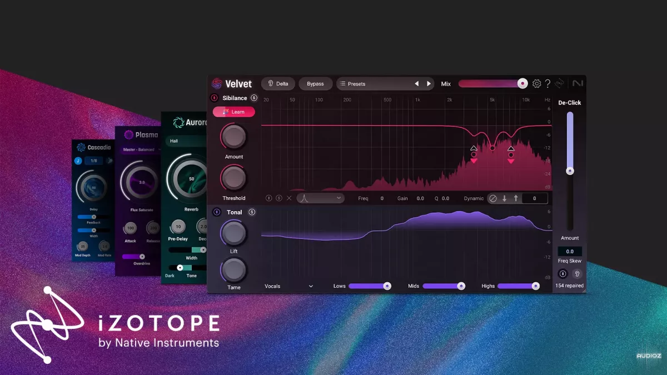Click the Native Instruments NI logo
Image resolution: width=667 pixels, height=375 pixels.
tap(578, 84)
